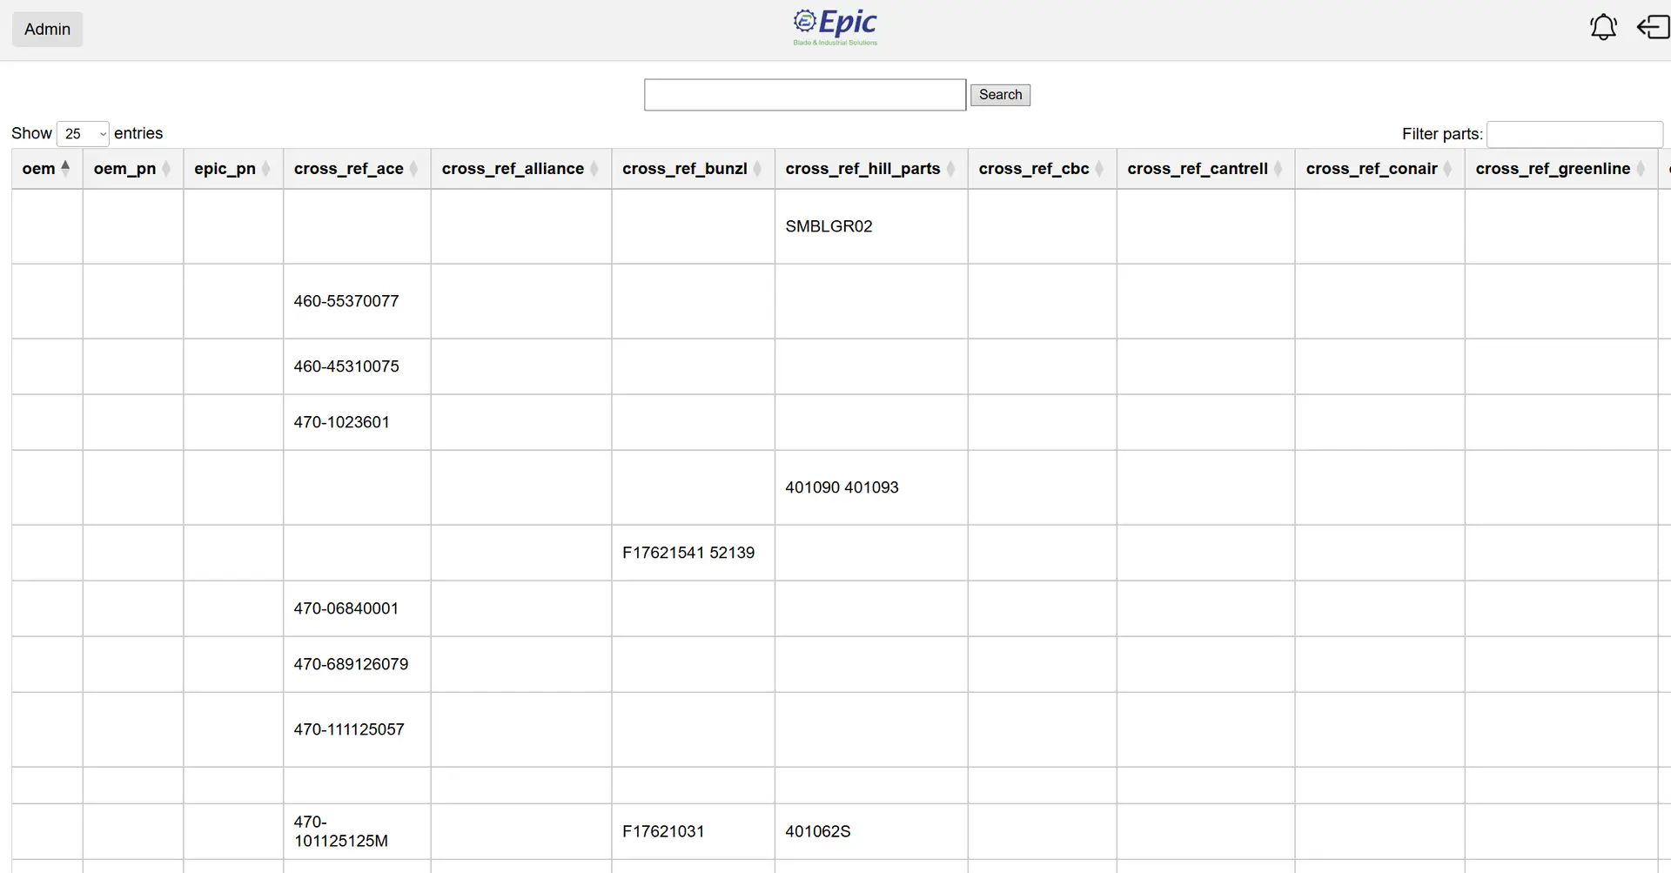Click sort icon on oem_pn column
The width and height of the screenshot is (1671, 873).
coord(166,169)
